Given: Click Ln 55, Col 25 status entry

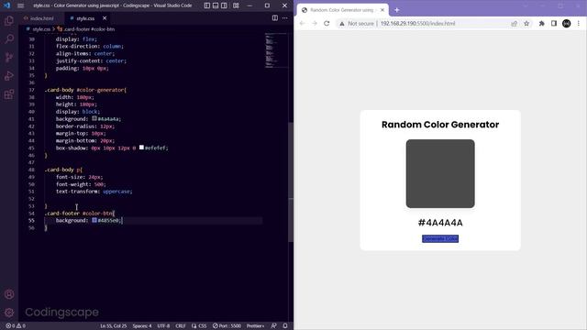Looking at the screenshot, I should click(x=114, y=326).
